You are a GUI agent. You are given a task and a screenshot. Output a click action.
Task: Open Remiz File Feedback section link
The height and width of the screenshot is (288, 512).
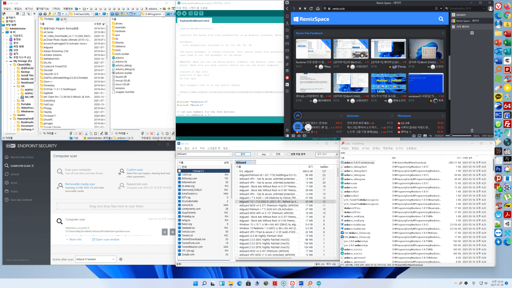(309, 33)
